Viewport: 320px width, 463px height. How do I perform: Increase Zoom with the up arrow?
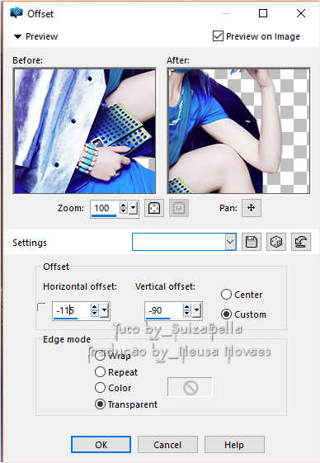pos(124,205)
